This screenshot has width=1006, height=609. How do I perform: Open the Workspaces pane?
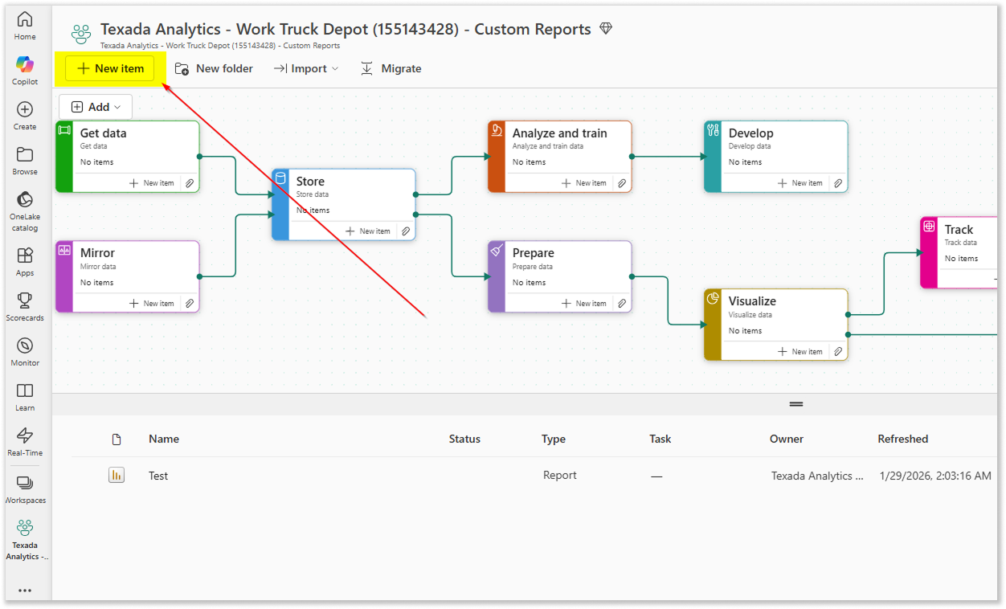coord(25,488)
